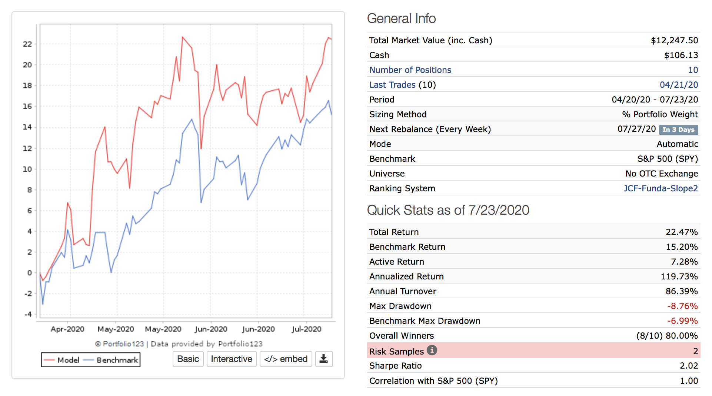Image resolution: width=712 pixels, height=396 pixels.
Task: Open the embed code option
Action: coord(286,359)
